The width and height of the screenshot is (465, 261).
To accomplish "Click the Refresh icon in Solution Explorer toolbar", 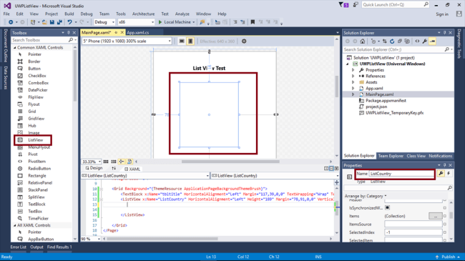I will pyautogui.click(x=392, y=41).
